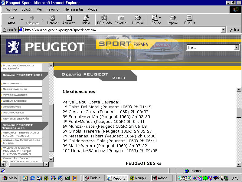Open the Noticias Desafío sidebar link
The height and width of the screenshot is (182, 242).
click(x=21, y=119)
